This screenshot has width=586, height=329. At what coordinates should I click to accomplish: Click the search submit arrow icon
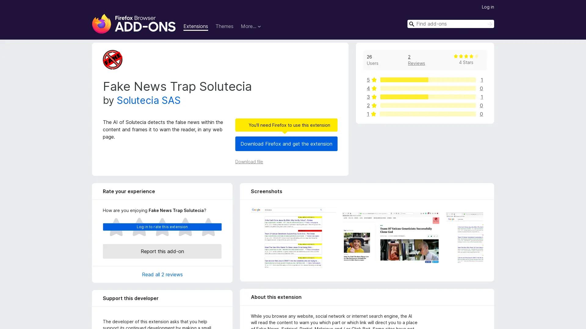click(490, 24)
